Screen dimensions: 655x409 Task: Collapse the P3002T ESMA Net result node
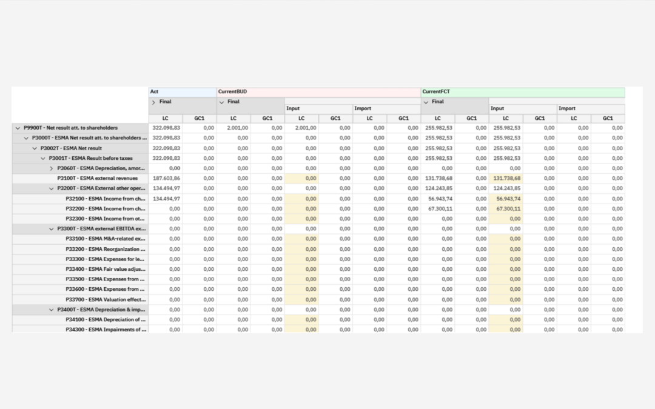coord(35,148)
